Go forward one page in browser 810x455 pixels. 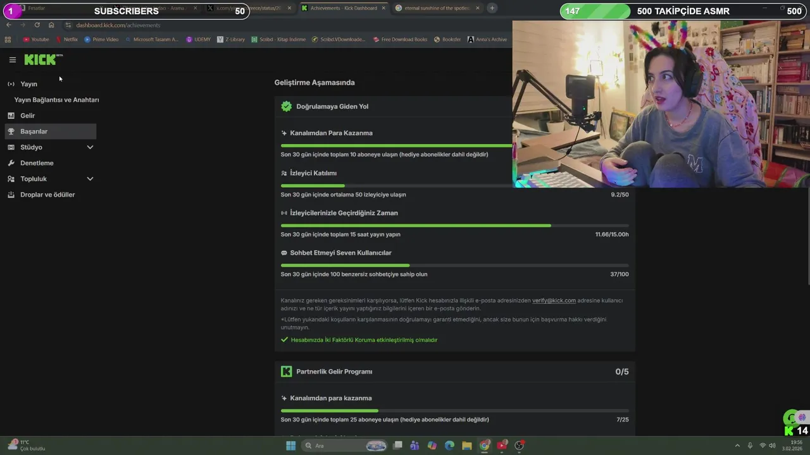(23, 25)
